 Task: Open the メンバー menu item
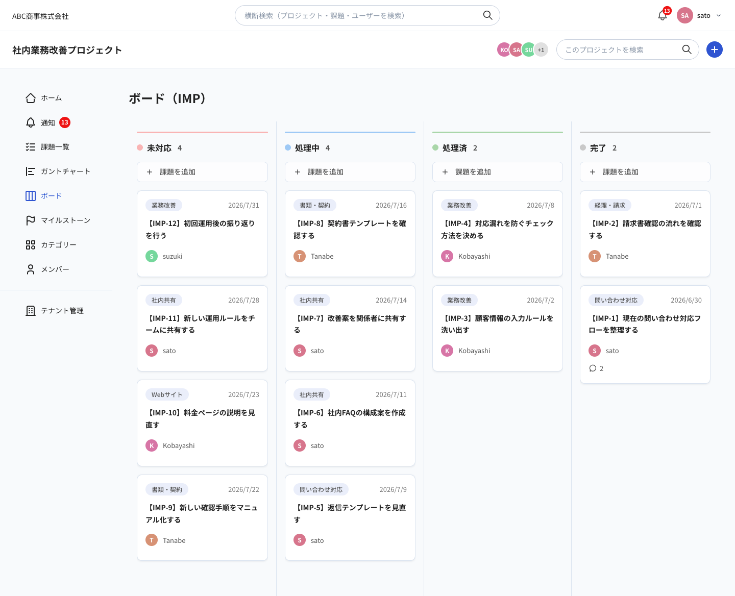pos(56,269)
